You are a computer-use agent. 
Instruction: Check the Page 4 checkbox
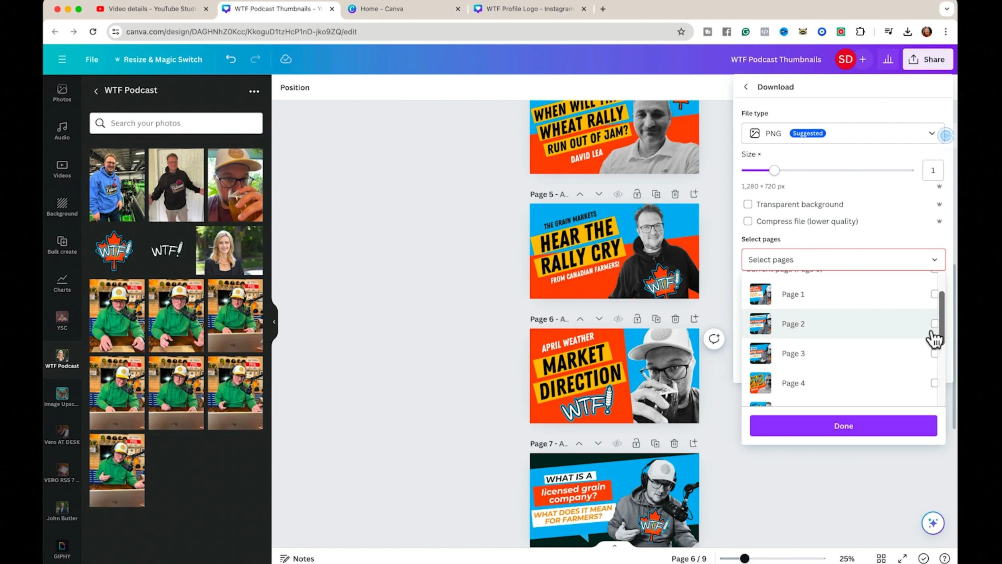(x=934, y=383)
